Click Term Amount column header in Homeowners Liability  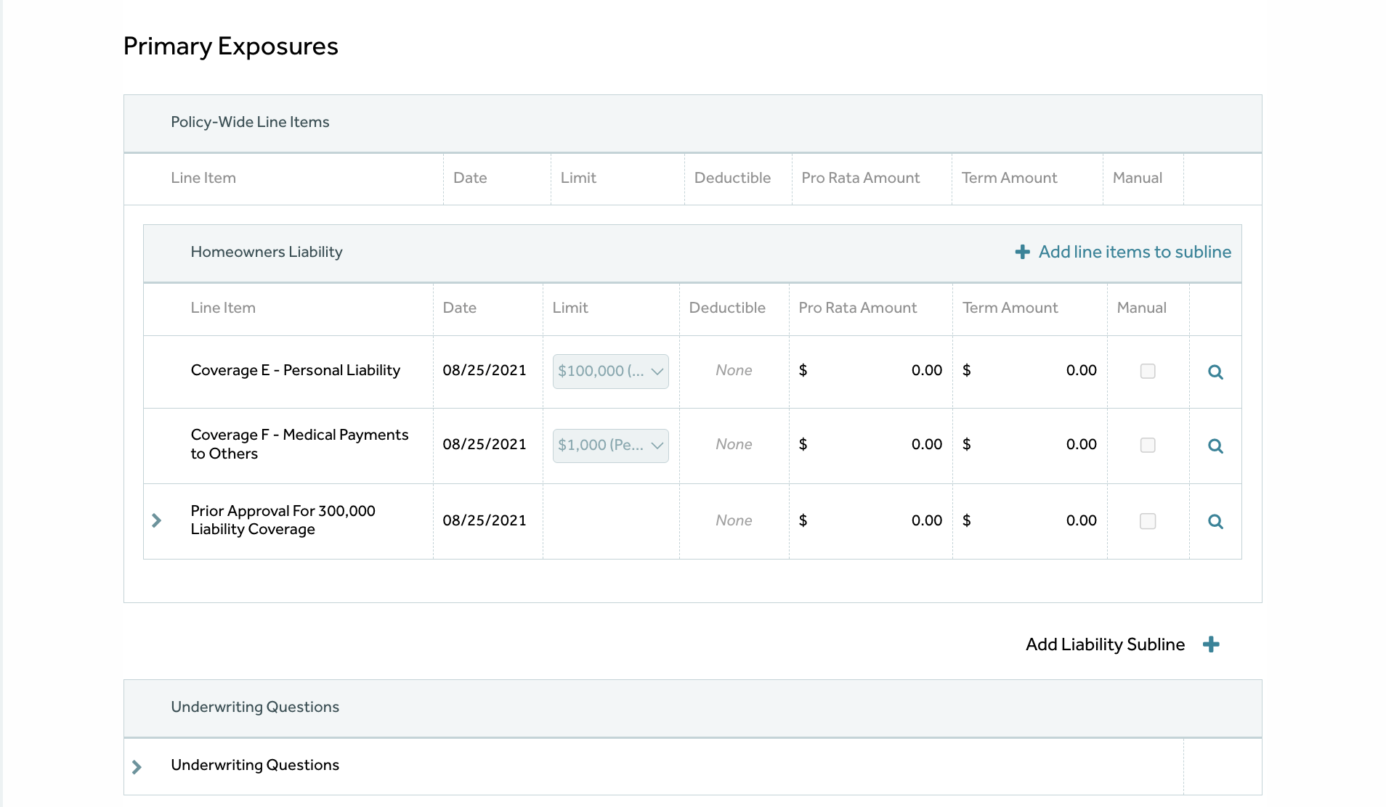[1010, 308]
